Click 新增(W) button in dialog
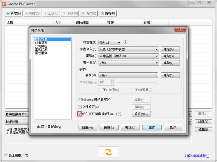The height and width of the screenshot is (162, 217). pyautogui.click(x=88, y=128)
